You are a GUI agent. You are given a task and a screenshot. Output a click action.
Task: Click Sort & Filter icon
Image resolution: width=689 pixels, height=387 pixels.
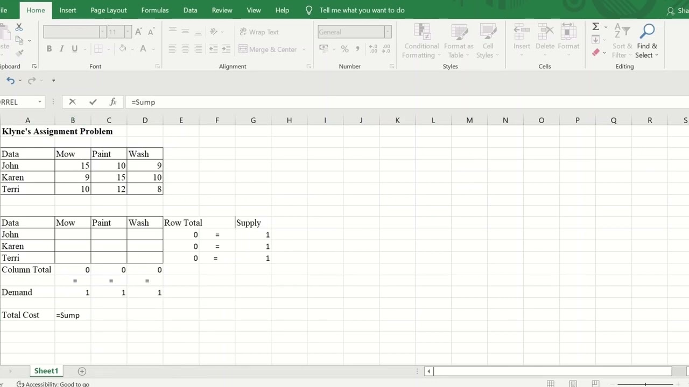click(x=622, y=31)
